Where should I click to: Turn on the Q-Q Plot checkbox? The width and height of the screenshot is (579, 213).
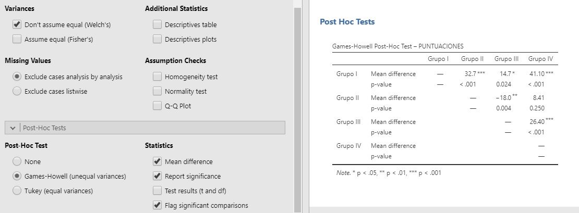click(157, 106)
